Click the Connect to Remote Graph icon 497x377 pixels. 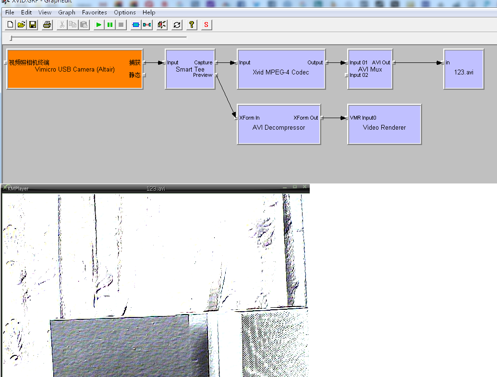coord(162,24)
